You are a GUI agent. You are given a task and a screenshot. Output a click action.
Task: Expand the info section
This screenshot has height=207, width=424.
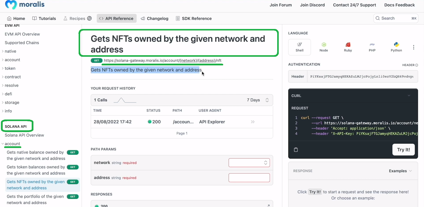(7, 111)
